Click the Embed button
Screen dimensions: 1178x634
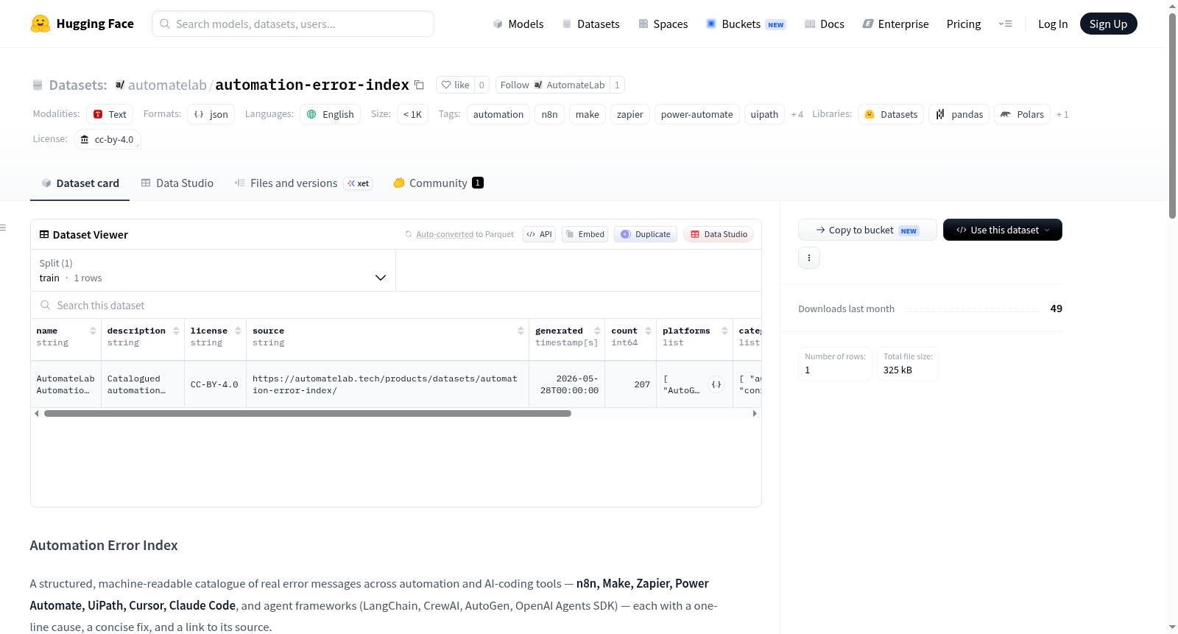click(585, 234)
